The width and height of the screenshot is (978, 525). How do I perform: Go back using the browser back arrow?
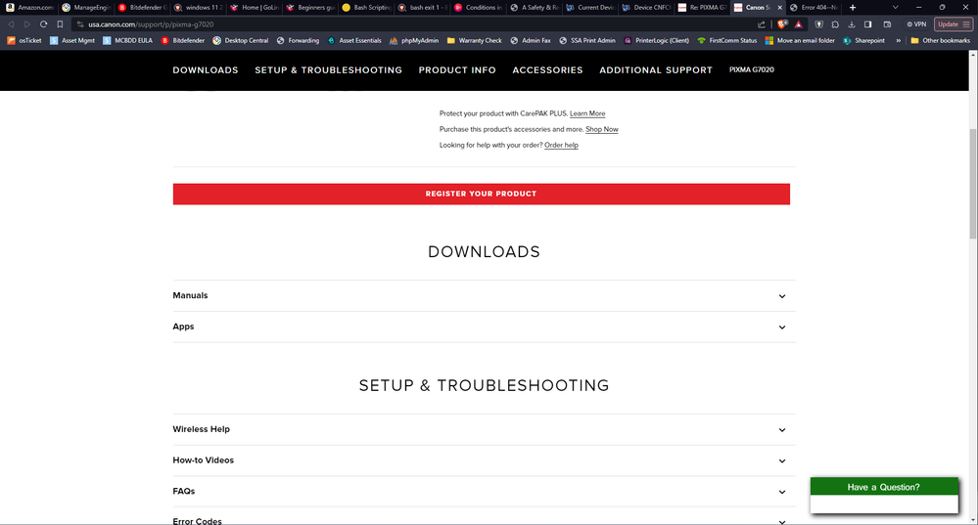pyautogui.click(x=11, y=24)
